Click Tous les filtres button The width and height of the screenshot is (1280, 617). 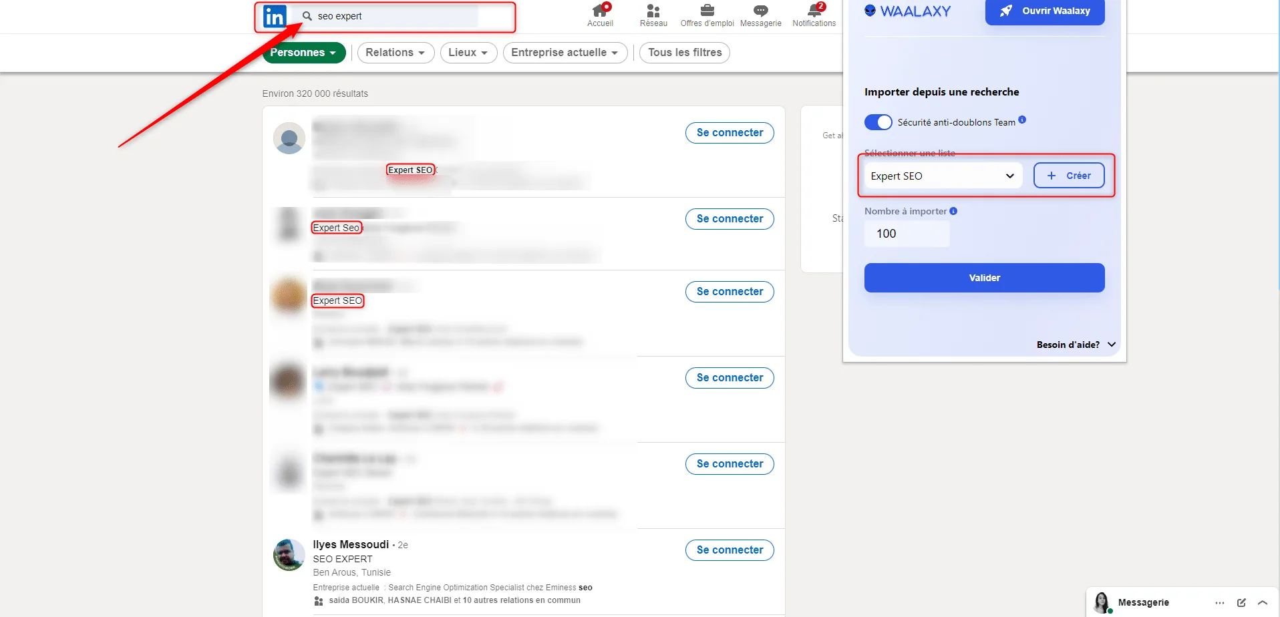(685, 53)
